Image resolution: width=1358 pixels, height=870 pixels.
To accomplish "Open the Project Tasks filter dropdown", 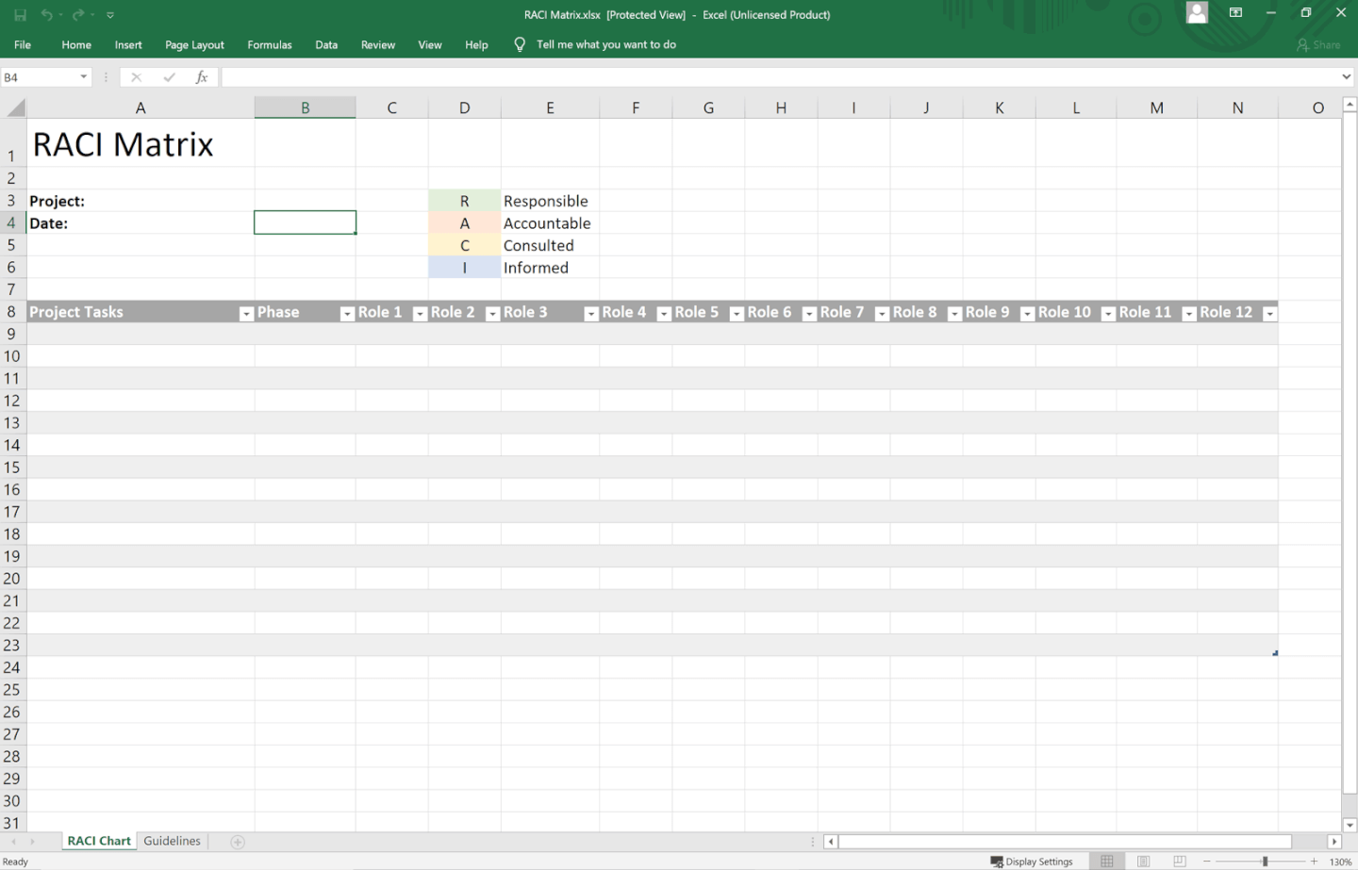I will [246, 314].
